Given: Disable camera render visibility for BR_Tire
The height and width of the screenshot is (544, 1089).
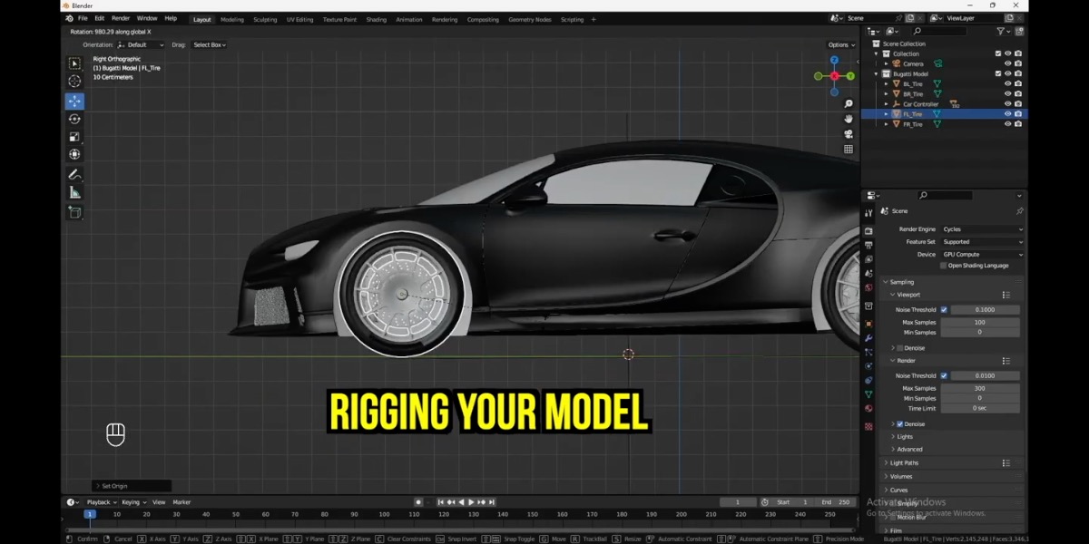Looking at the screenshot, I should click(x=1018, y=93).
